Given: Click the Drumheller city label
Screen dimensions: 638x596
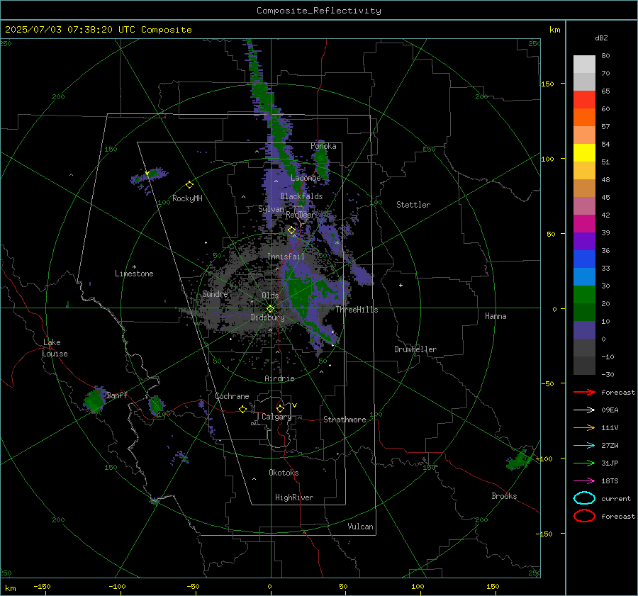Looking at the screenshot, I should (415, 349).
